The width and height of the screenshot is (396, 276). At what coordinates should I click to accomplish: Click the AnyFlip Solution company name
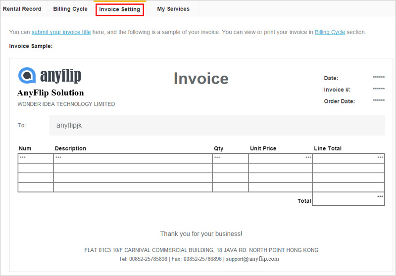(x=50, y=93)
